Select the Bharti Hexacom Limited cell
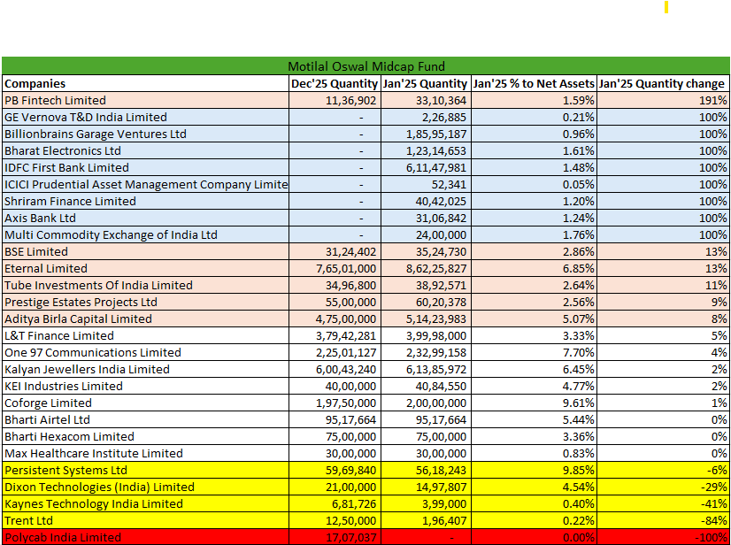Image resolution: width=731 pixels, height=545 pixels. 145,436
